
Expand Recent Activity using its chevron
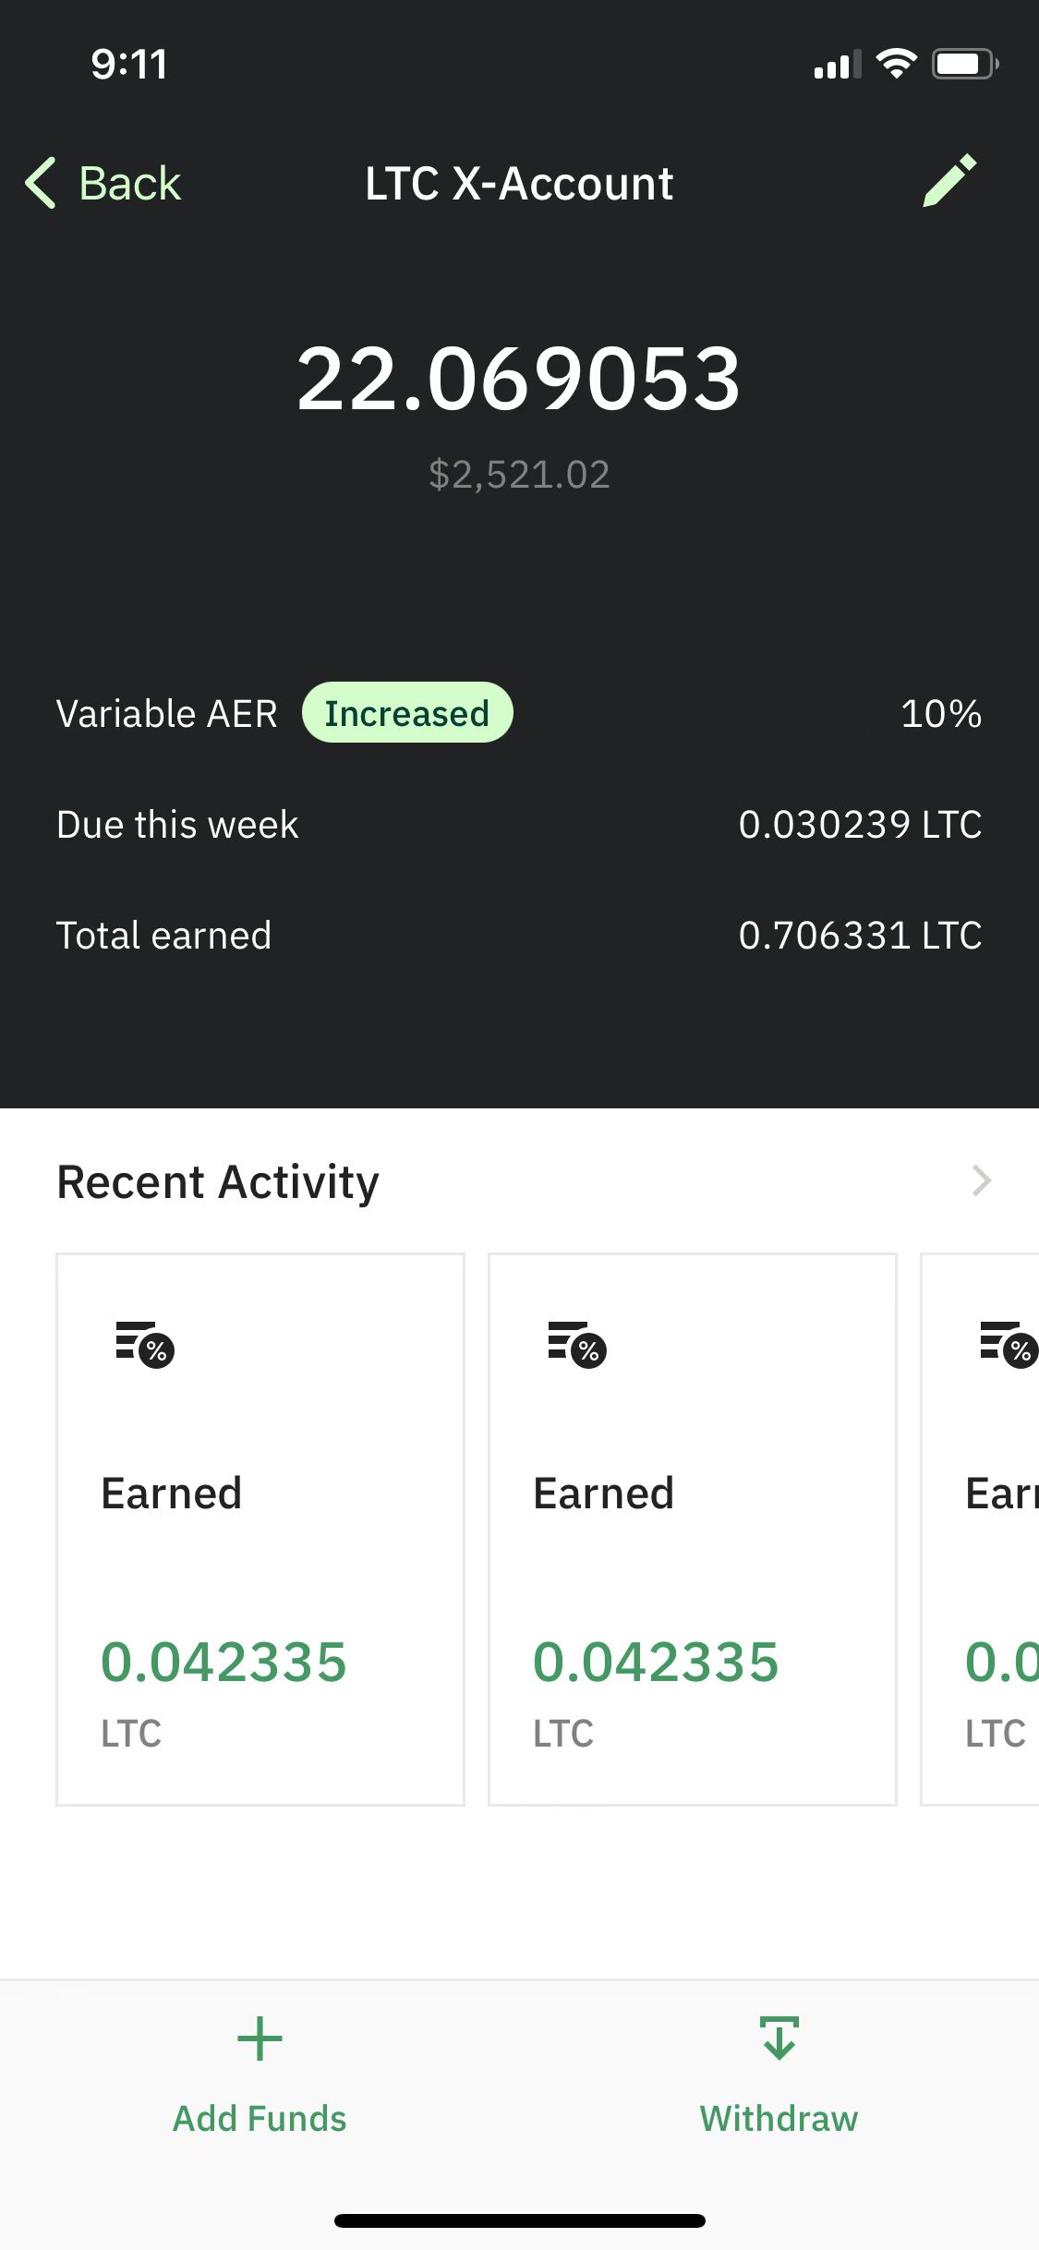coord(982,1180)
